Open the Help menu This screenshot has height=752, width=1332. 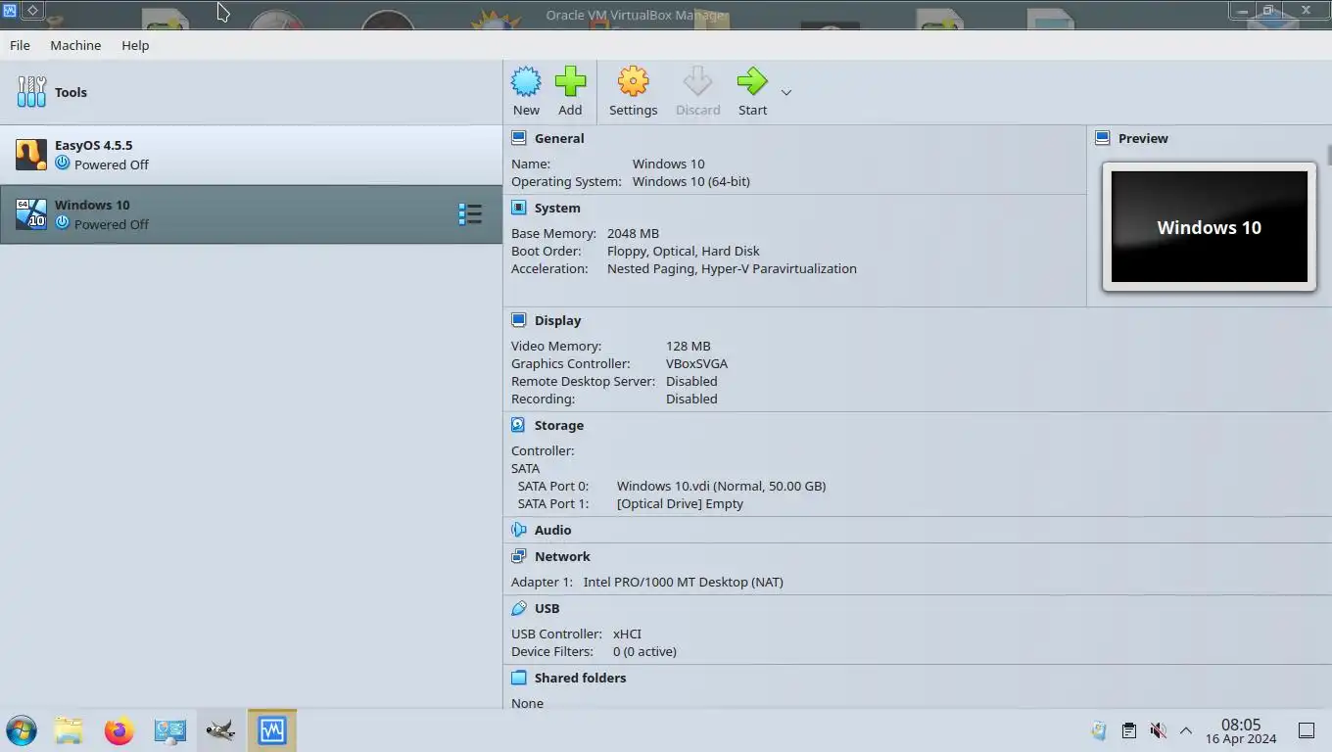coord(135,45)
